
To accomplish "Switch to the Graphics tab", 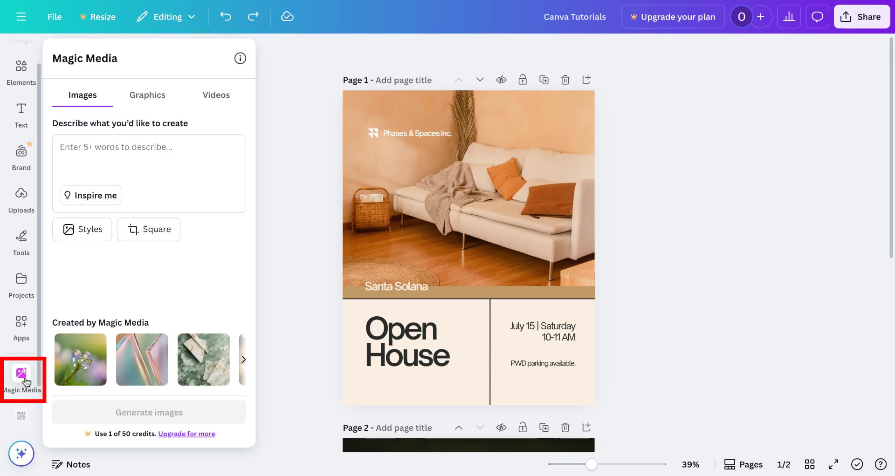I will (x=147, y=95).
